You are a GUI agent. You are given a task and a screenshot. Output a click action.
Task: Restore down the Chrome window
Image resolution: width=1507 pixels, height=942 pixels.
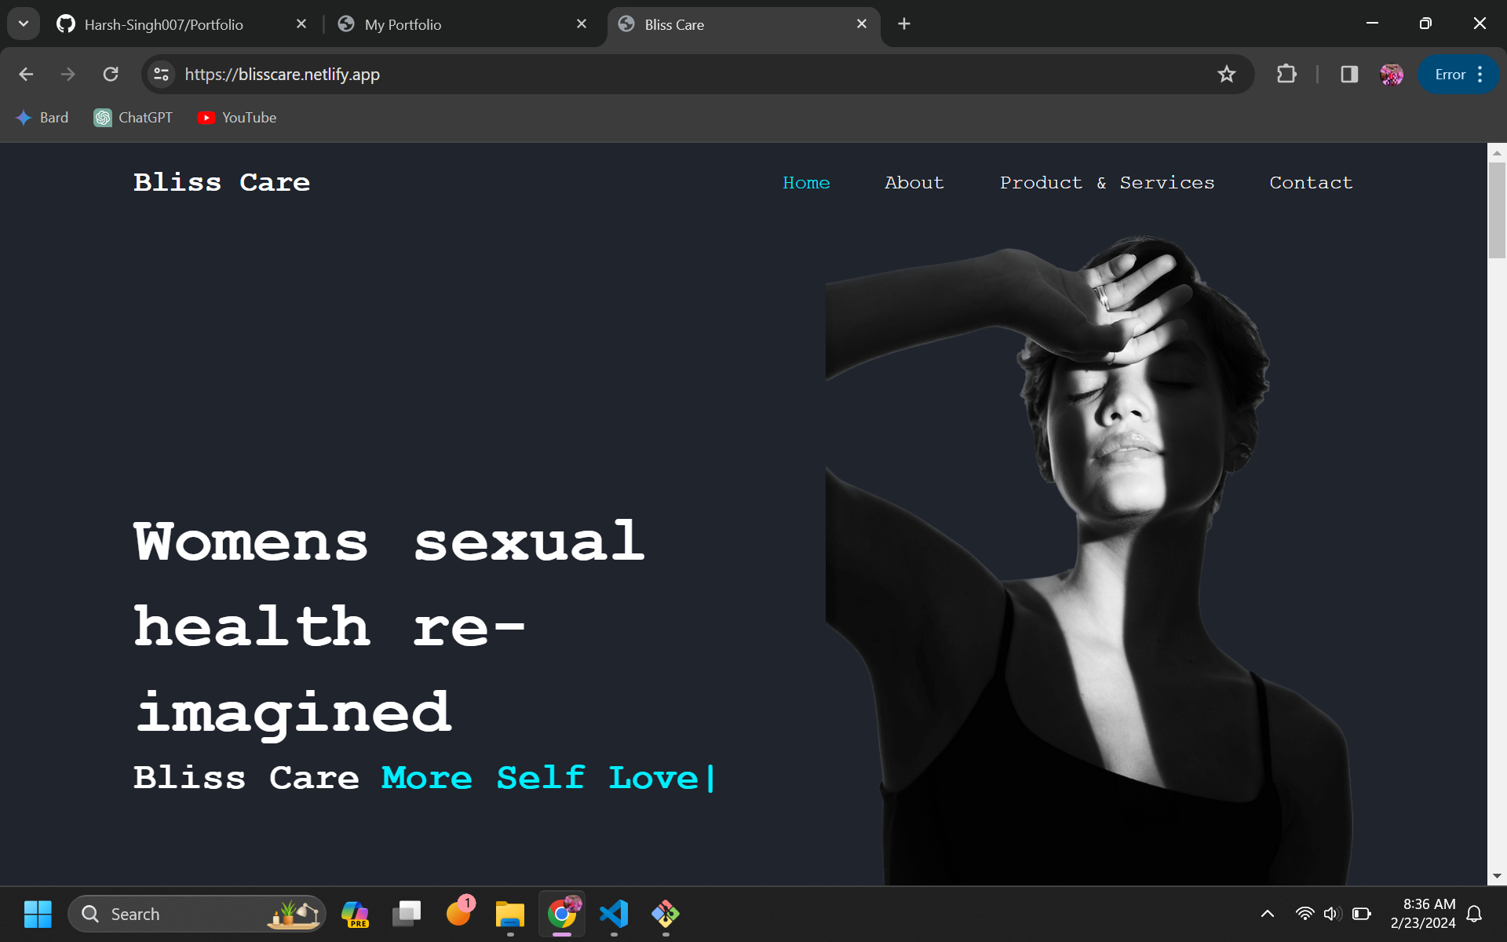click(1425, 24)
